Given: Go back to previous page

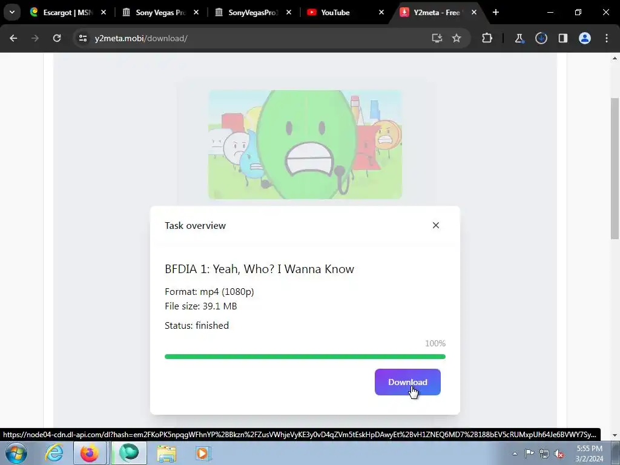Looking at the screenshot, I should [x=13, y=38].
